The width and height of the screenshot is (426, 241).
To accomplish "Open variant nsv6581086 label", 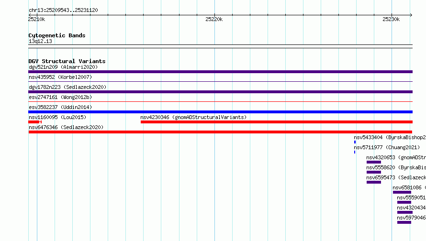I will tap(409, 187).
